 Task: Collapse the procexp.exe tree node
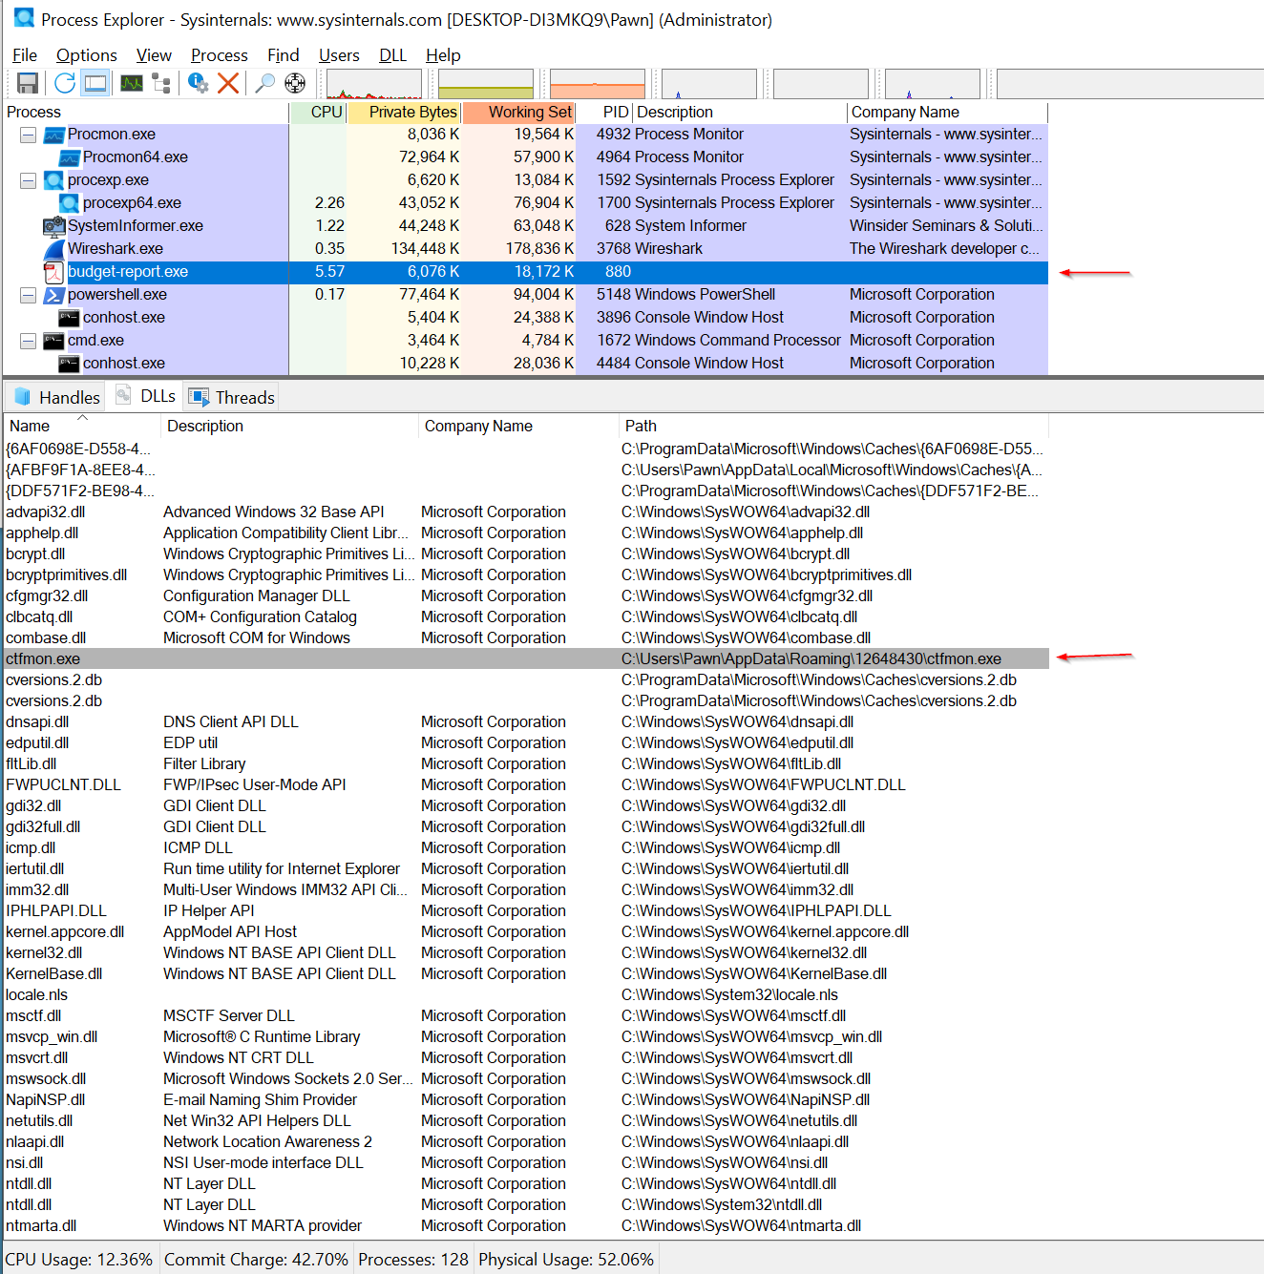[x=28, y=180]
